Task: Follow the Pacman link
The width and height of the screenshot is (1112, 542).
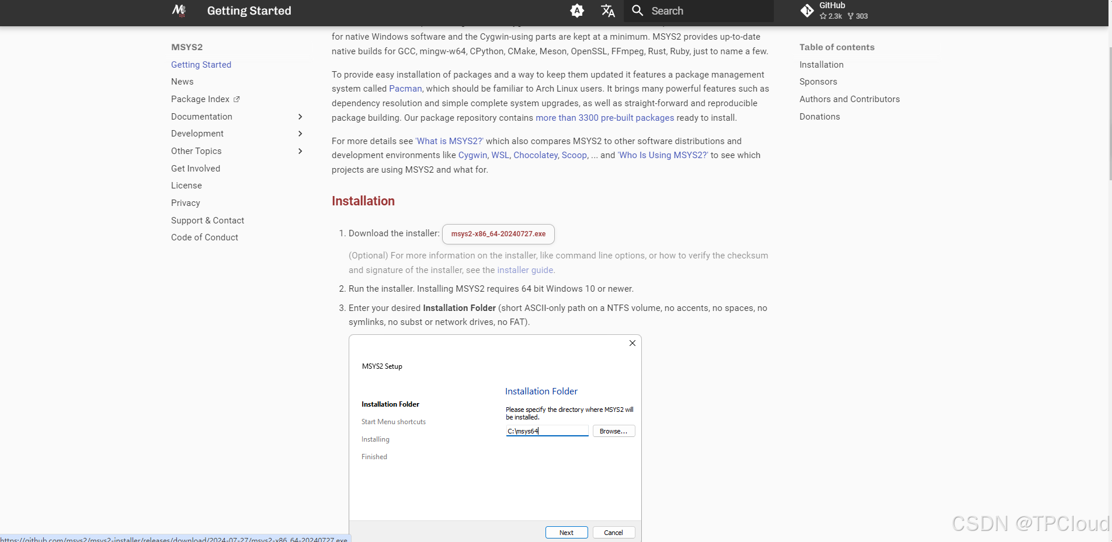Action: coord(405,89)
